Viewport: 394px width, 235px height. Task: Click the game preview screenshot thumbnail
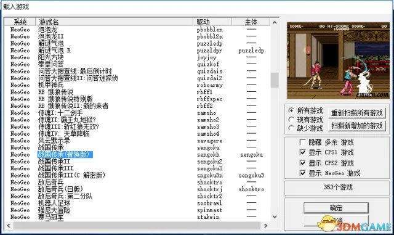click(x=338, y=60)
